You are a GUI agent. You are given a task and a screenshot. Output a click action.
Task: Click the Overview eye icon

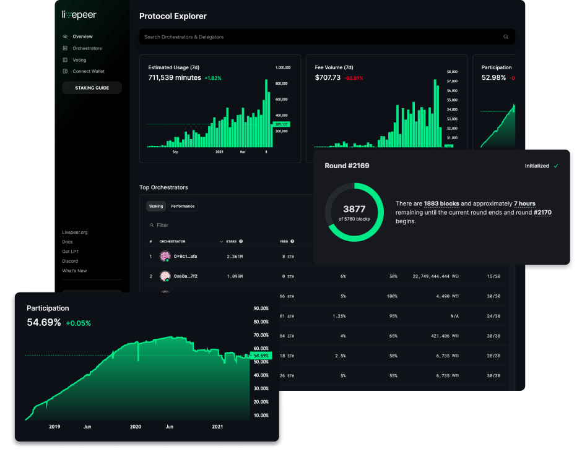pyautogui.click(x=65, y=36)
